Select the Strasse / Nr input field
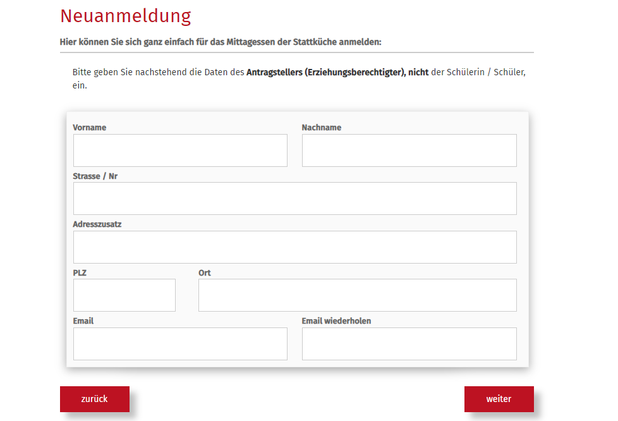This screenshot has width=618, height=421. point(294,198)
